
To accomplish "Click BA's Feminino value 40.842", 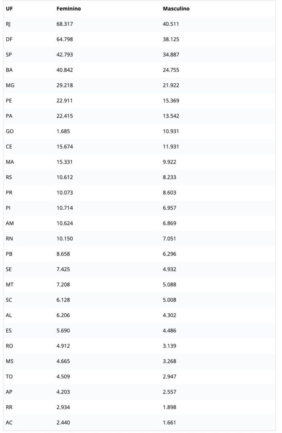I will click(x=65, y=70).
